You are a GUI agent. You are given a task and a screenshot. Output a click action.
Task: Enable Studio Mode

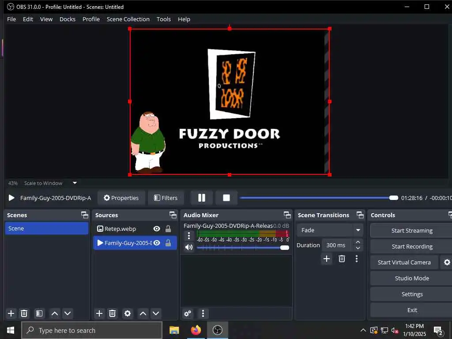tap(412, 278)
